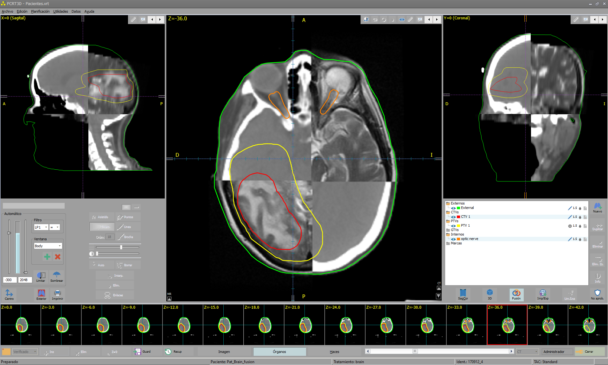Click the Guard save button
Screen dimensions: 608x365
coord(143,352)
